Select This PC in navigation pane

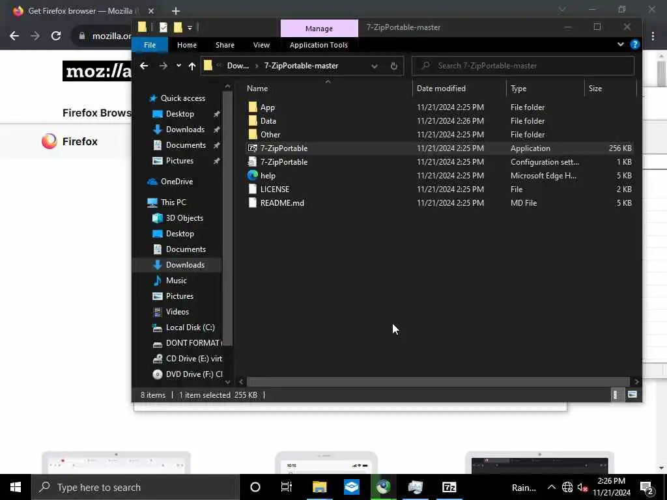173,202
